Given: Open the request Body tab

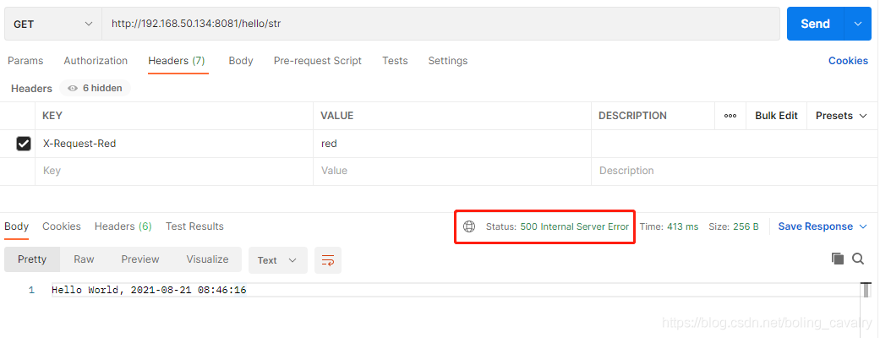Looking at the screenshot, I should [x=241, y=61].
